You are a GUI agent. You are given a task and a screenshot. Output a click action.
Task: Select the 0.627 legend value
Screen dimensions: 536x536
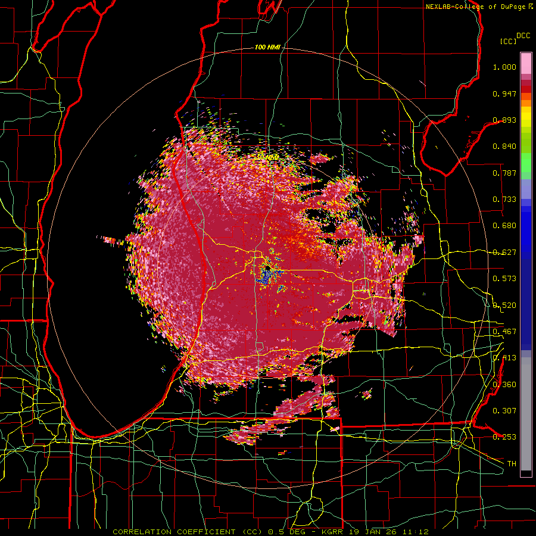504,253
